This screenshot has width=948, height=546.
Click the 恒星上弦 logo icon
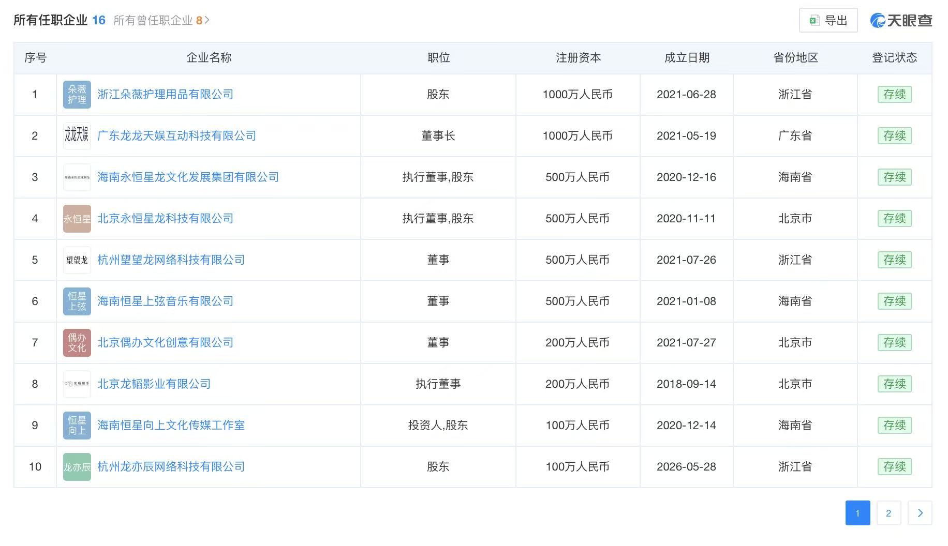(77, 301)
